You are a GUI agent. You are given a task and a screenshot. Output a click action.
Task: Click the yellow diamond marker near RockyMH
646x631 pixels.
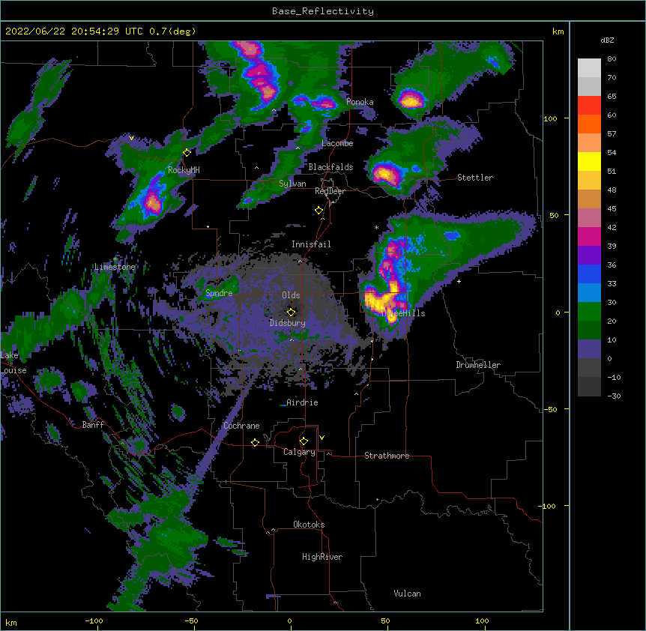[187, 153]
